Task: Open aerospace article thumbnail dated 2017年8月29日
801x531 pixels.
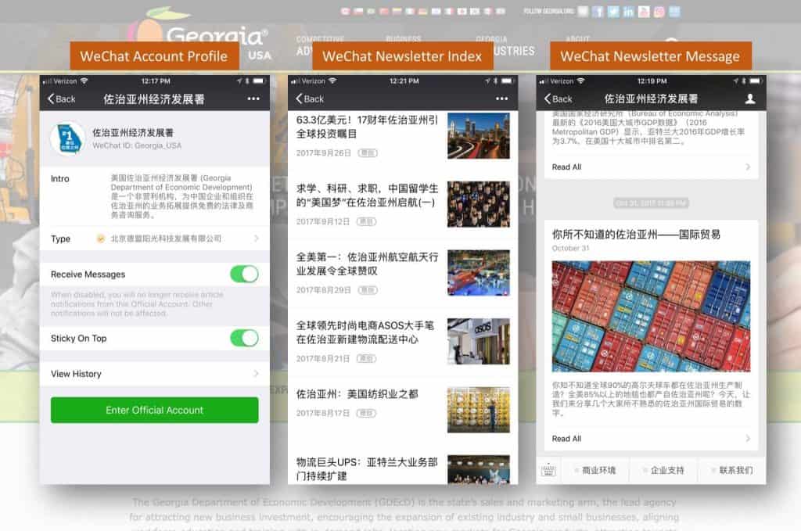Action: tap(478, 273)
